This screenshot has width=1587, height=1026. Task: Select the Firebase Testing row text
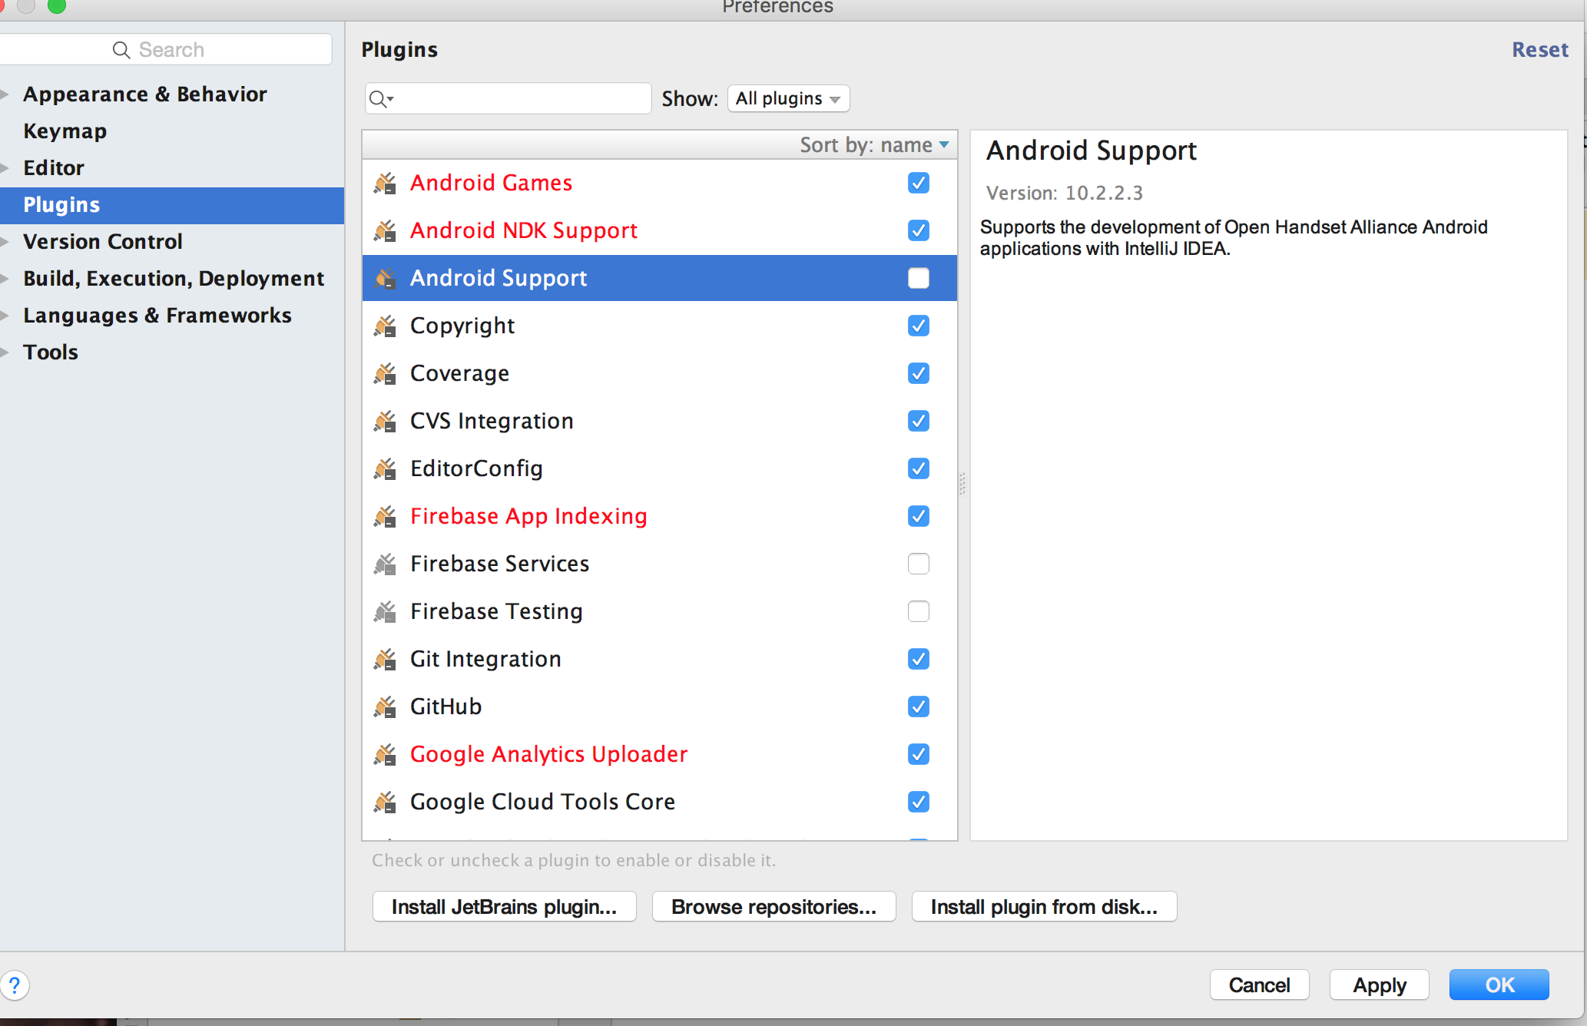tap(496, 611)
